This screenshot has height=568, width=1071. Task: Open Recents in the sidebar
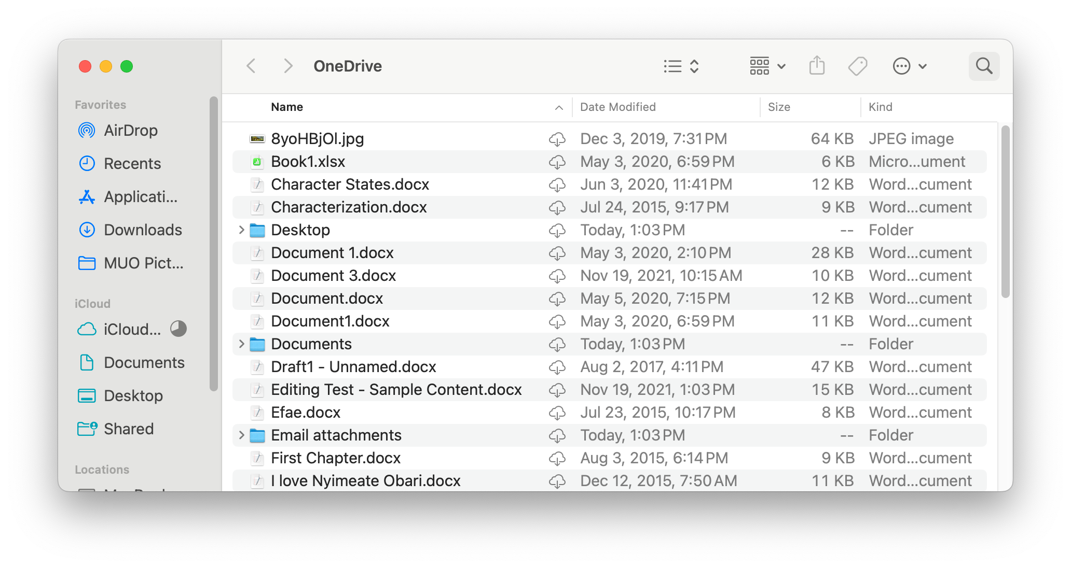(x=132, y=163)
